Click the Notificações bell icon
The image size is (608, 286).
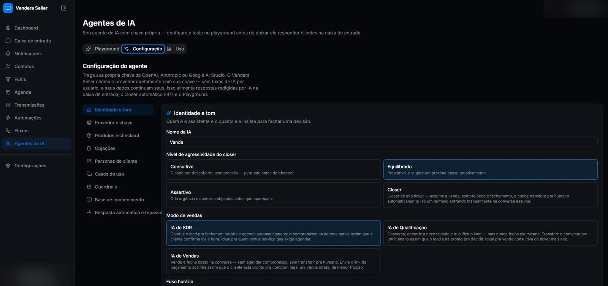(8, 54)
